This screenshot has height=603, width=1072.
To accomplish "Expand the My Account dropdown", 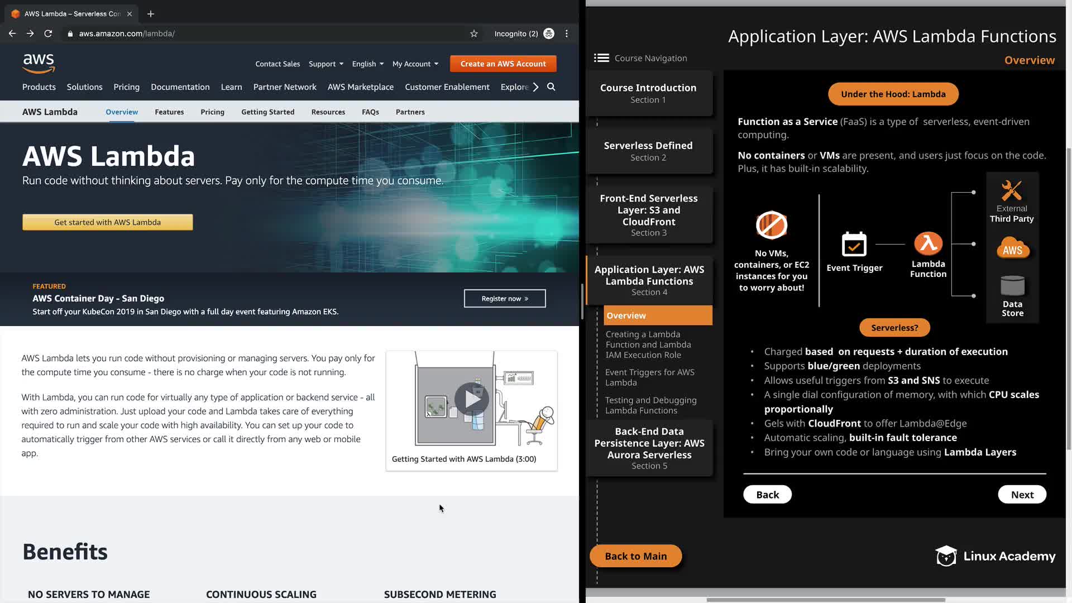I will [415, 64].
